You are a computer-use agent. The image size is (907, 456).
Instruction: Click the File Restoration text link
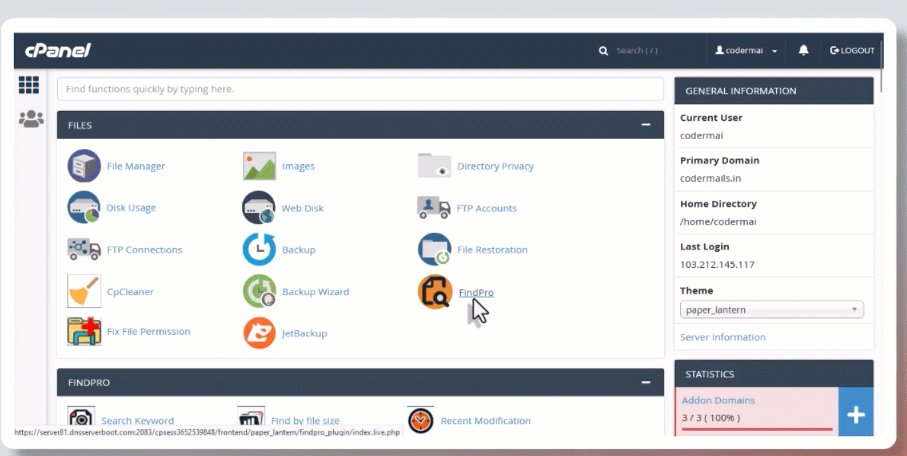click(x=492, y=249)
